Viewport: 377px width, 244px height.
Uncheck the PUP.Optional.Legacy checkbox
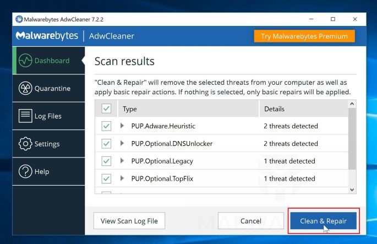106,161
